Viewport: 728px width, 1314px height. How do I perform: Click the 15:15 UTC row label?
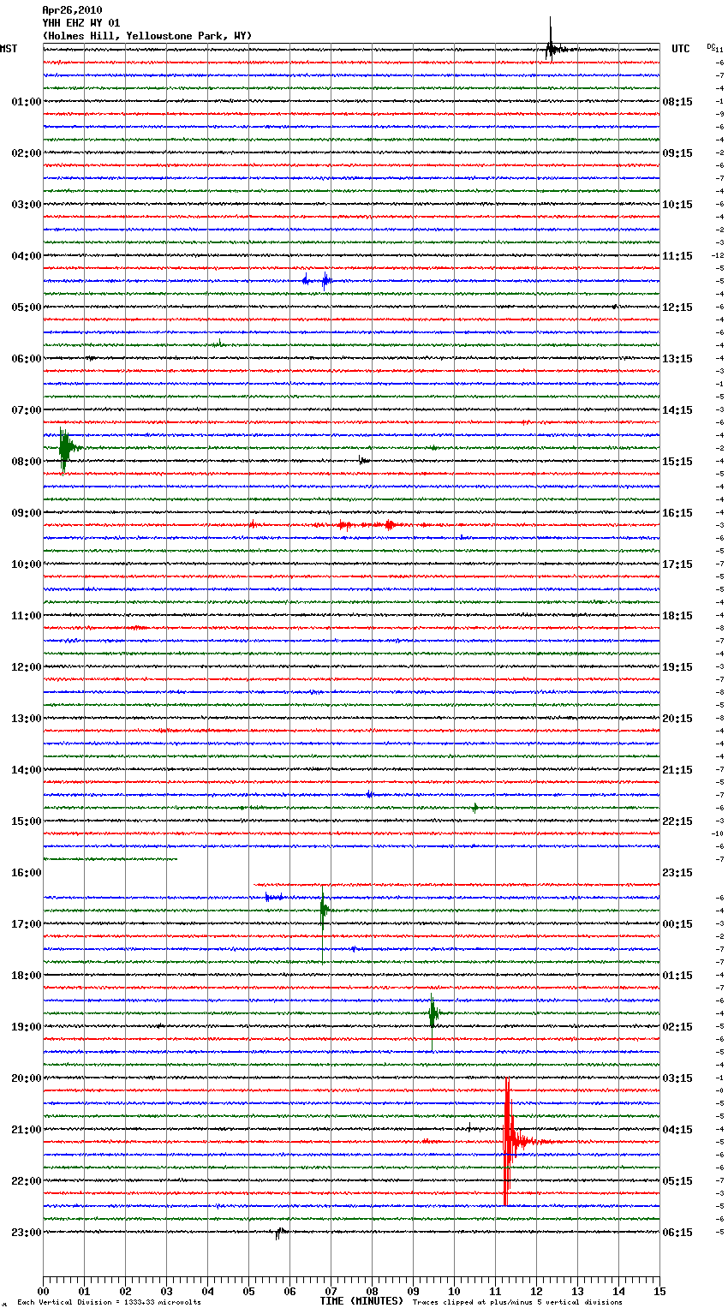[677, 462]
